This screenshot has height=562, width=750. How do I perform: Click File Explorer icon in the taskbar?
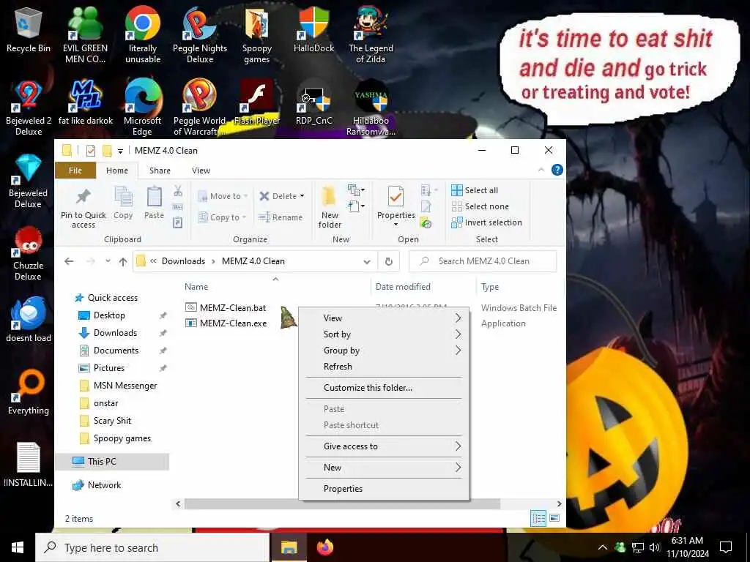289,547
